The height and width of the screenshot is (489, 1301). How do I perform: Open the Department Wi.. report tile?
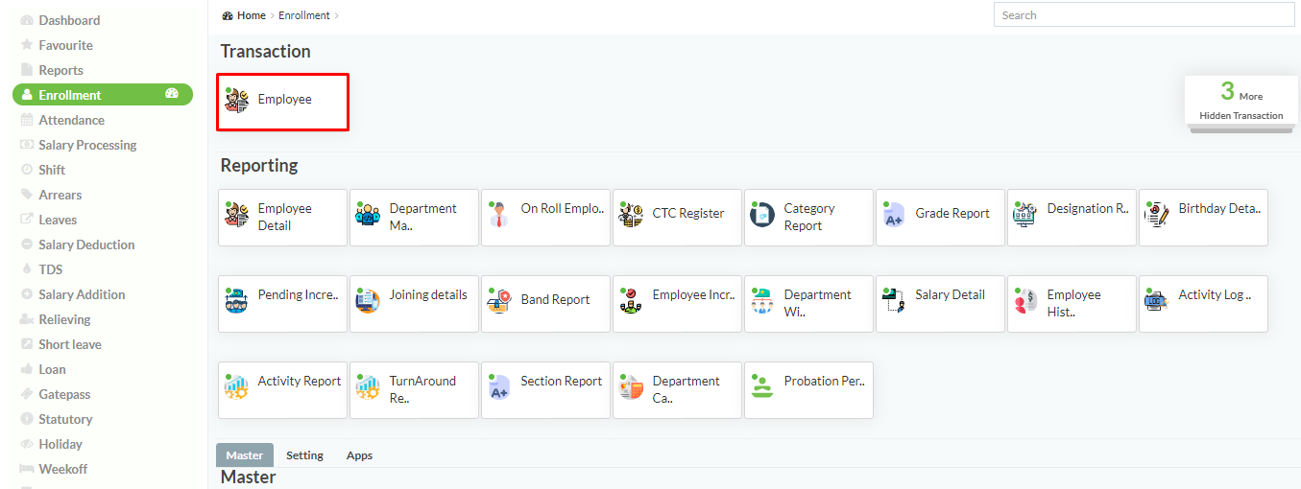click(x=808, y=304)
